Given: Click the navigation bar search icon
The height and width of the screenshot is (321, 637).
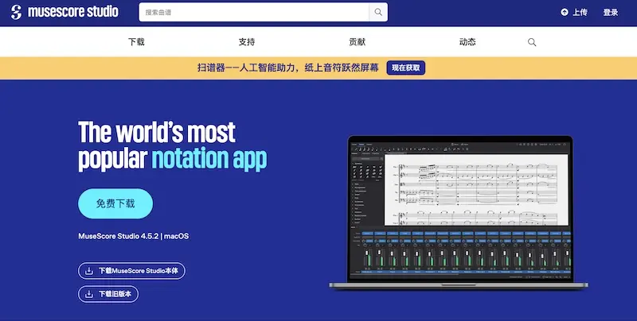Looking at the screenshot, I should tap(532, 42).
